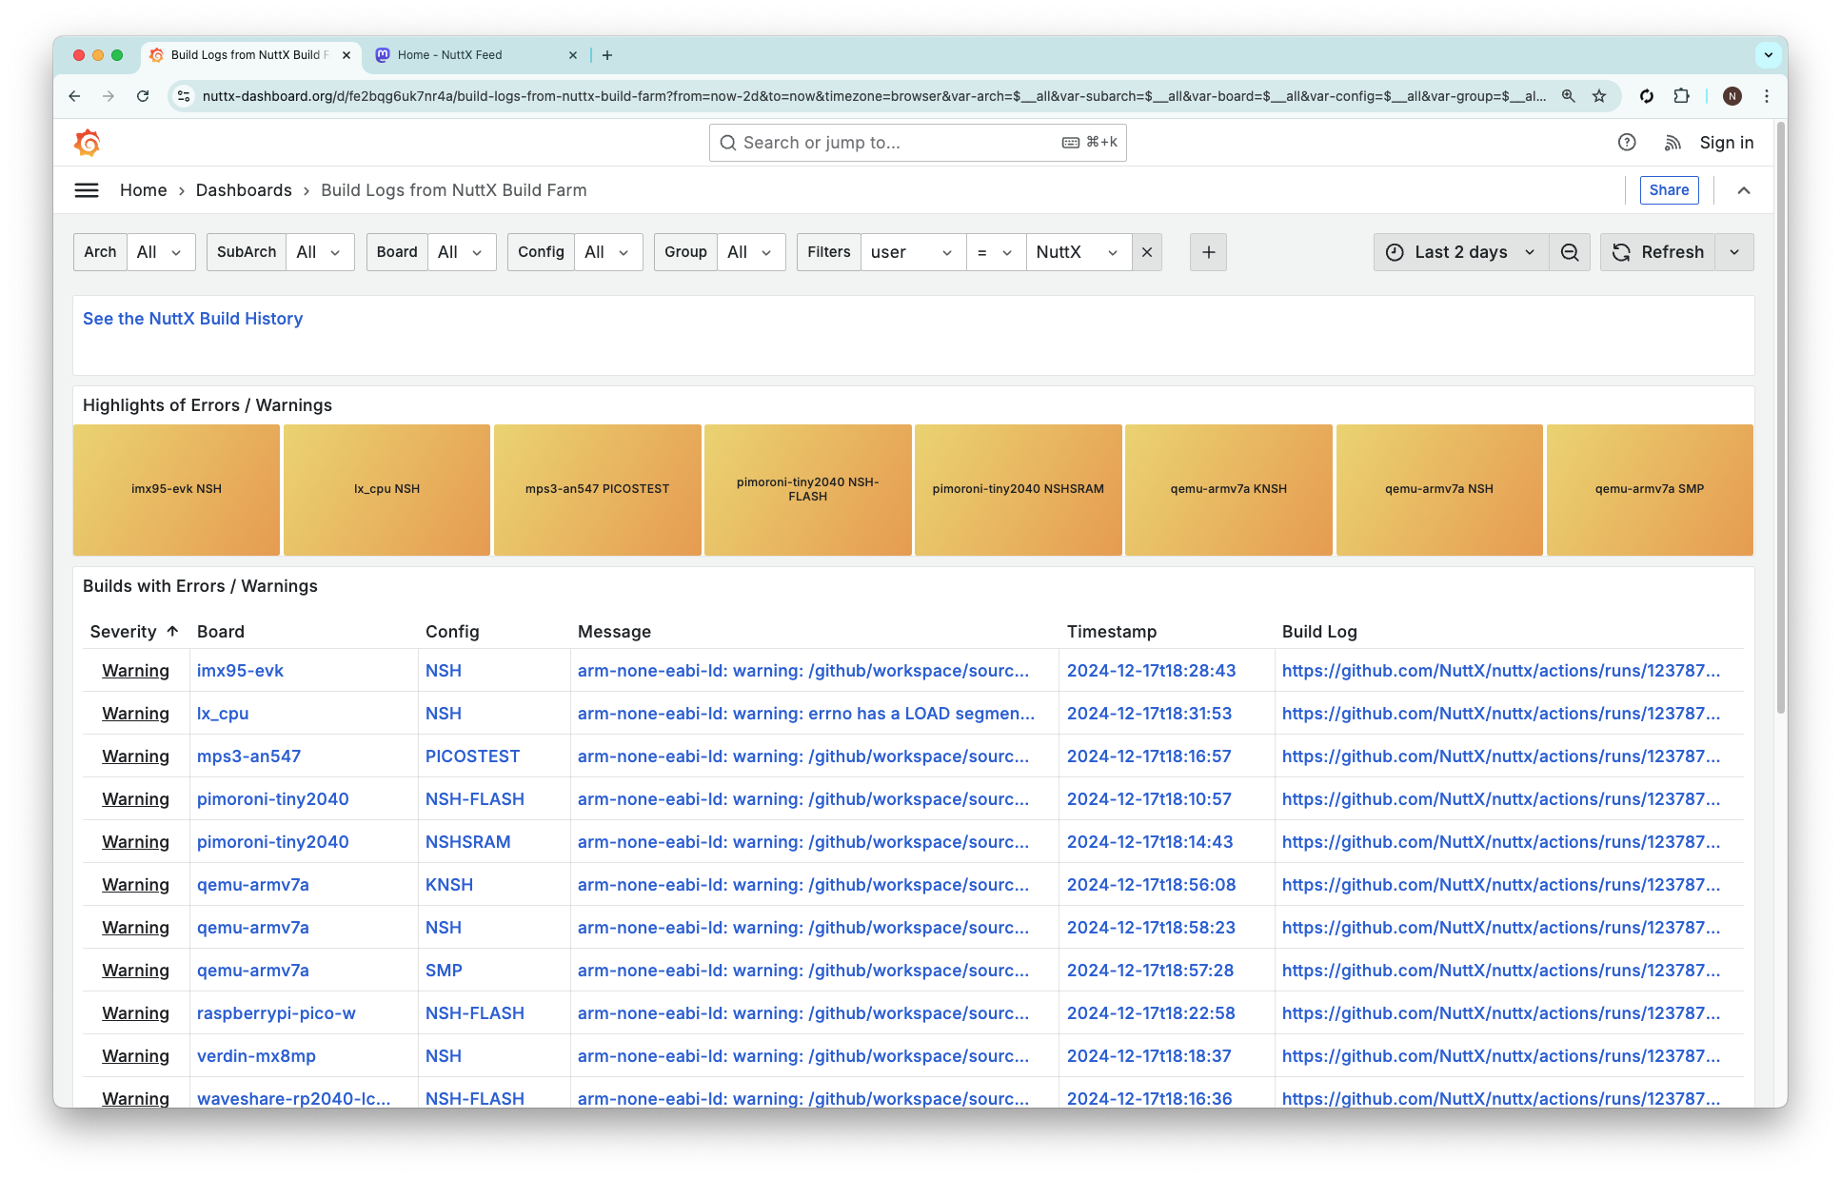Screen dimensions: 1841x1178
Task: Click the KNSH config cell
Action: click(x=449, y=885)
